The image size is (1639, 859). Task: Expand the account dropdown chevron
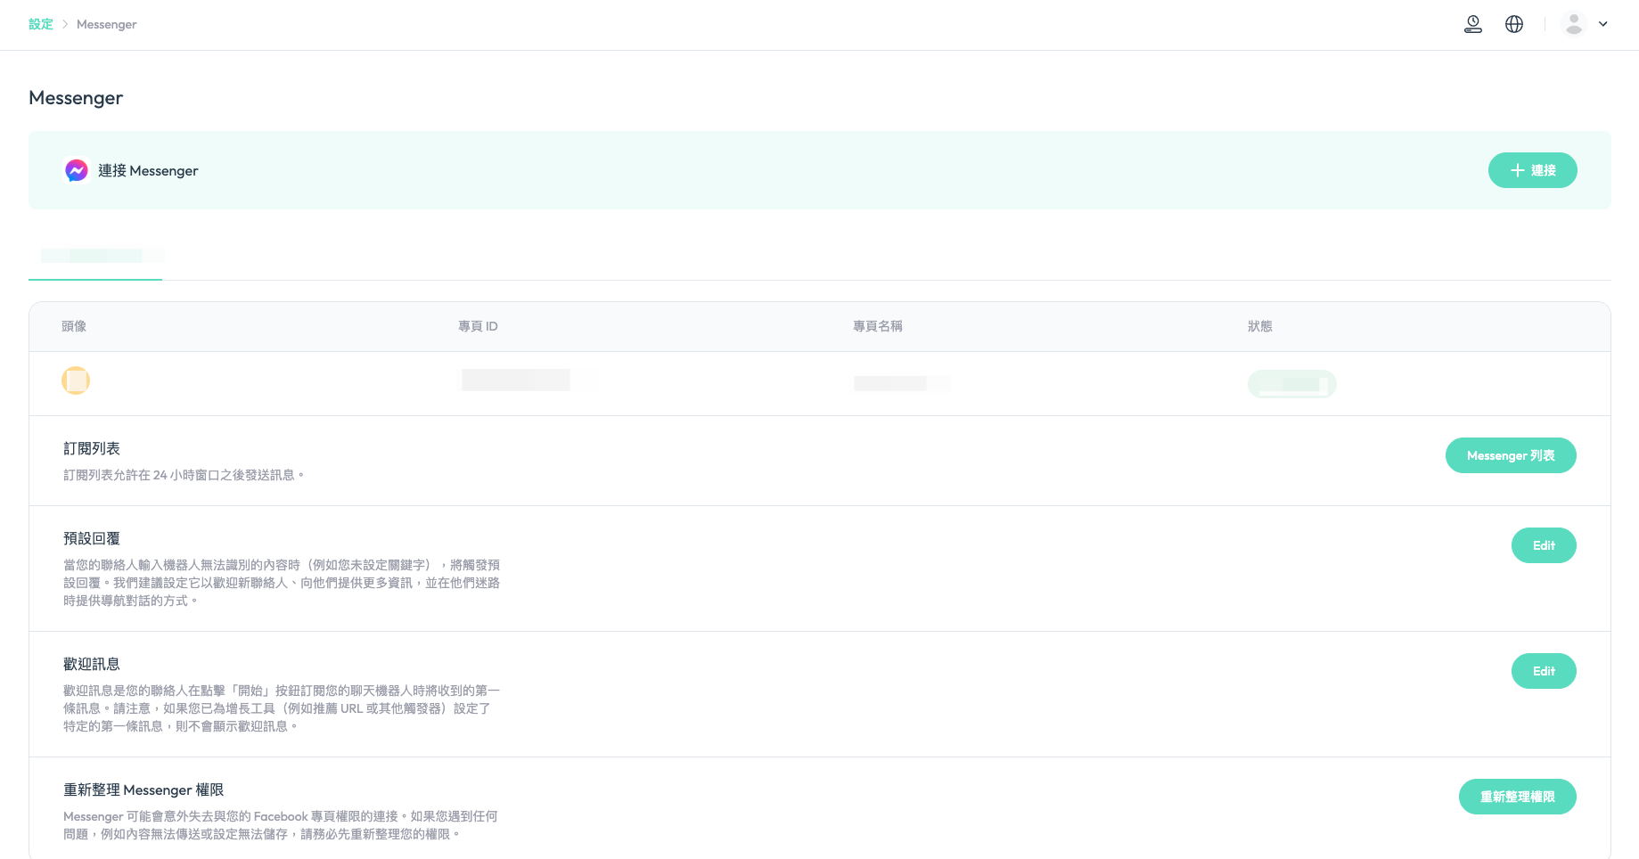point(1603,24)
